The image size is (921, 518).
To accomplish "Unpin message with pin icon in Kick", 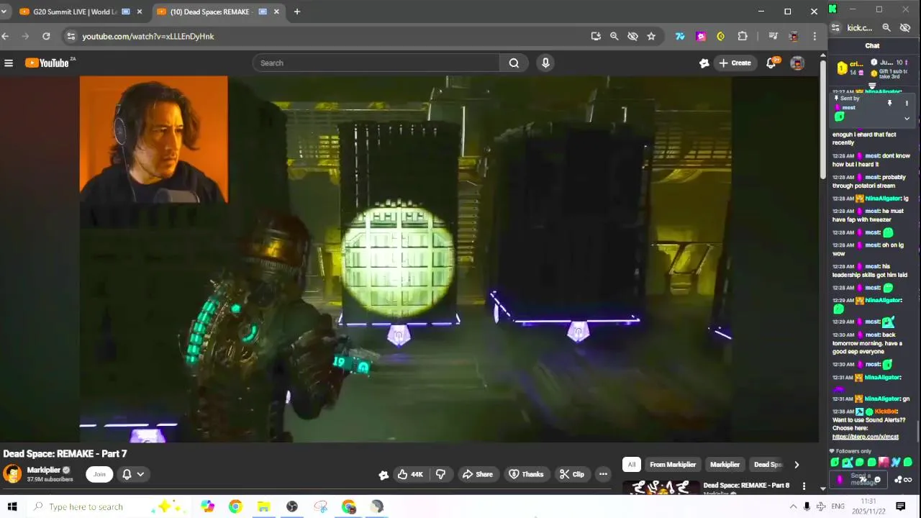I will click(889, 104).
